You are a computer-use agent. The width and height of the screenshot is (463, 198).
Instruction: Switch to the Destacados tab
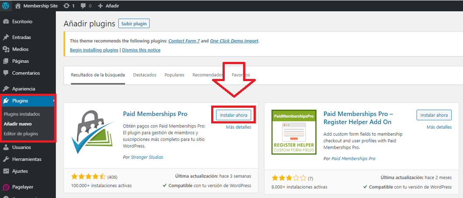(x=144, y=75)
